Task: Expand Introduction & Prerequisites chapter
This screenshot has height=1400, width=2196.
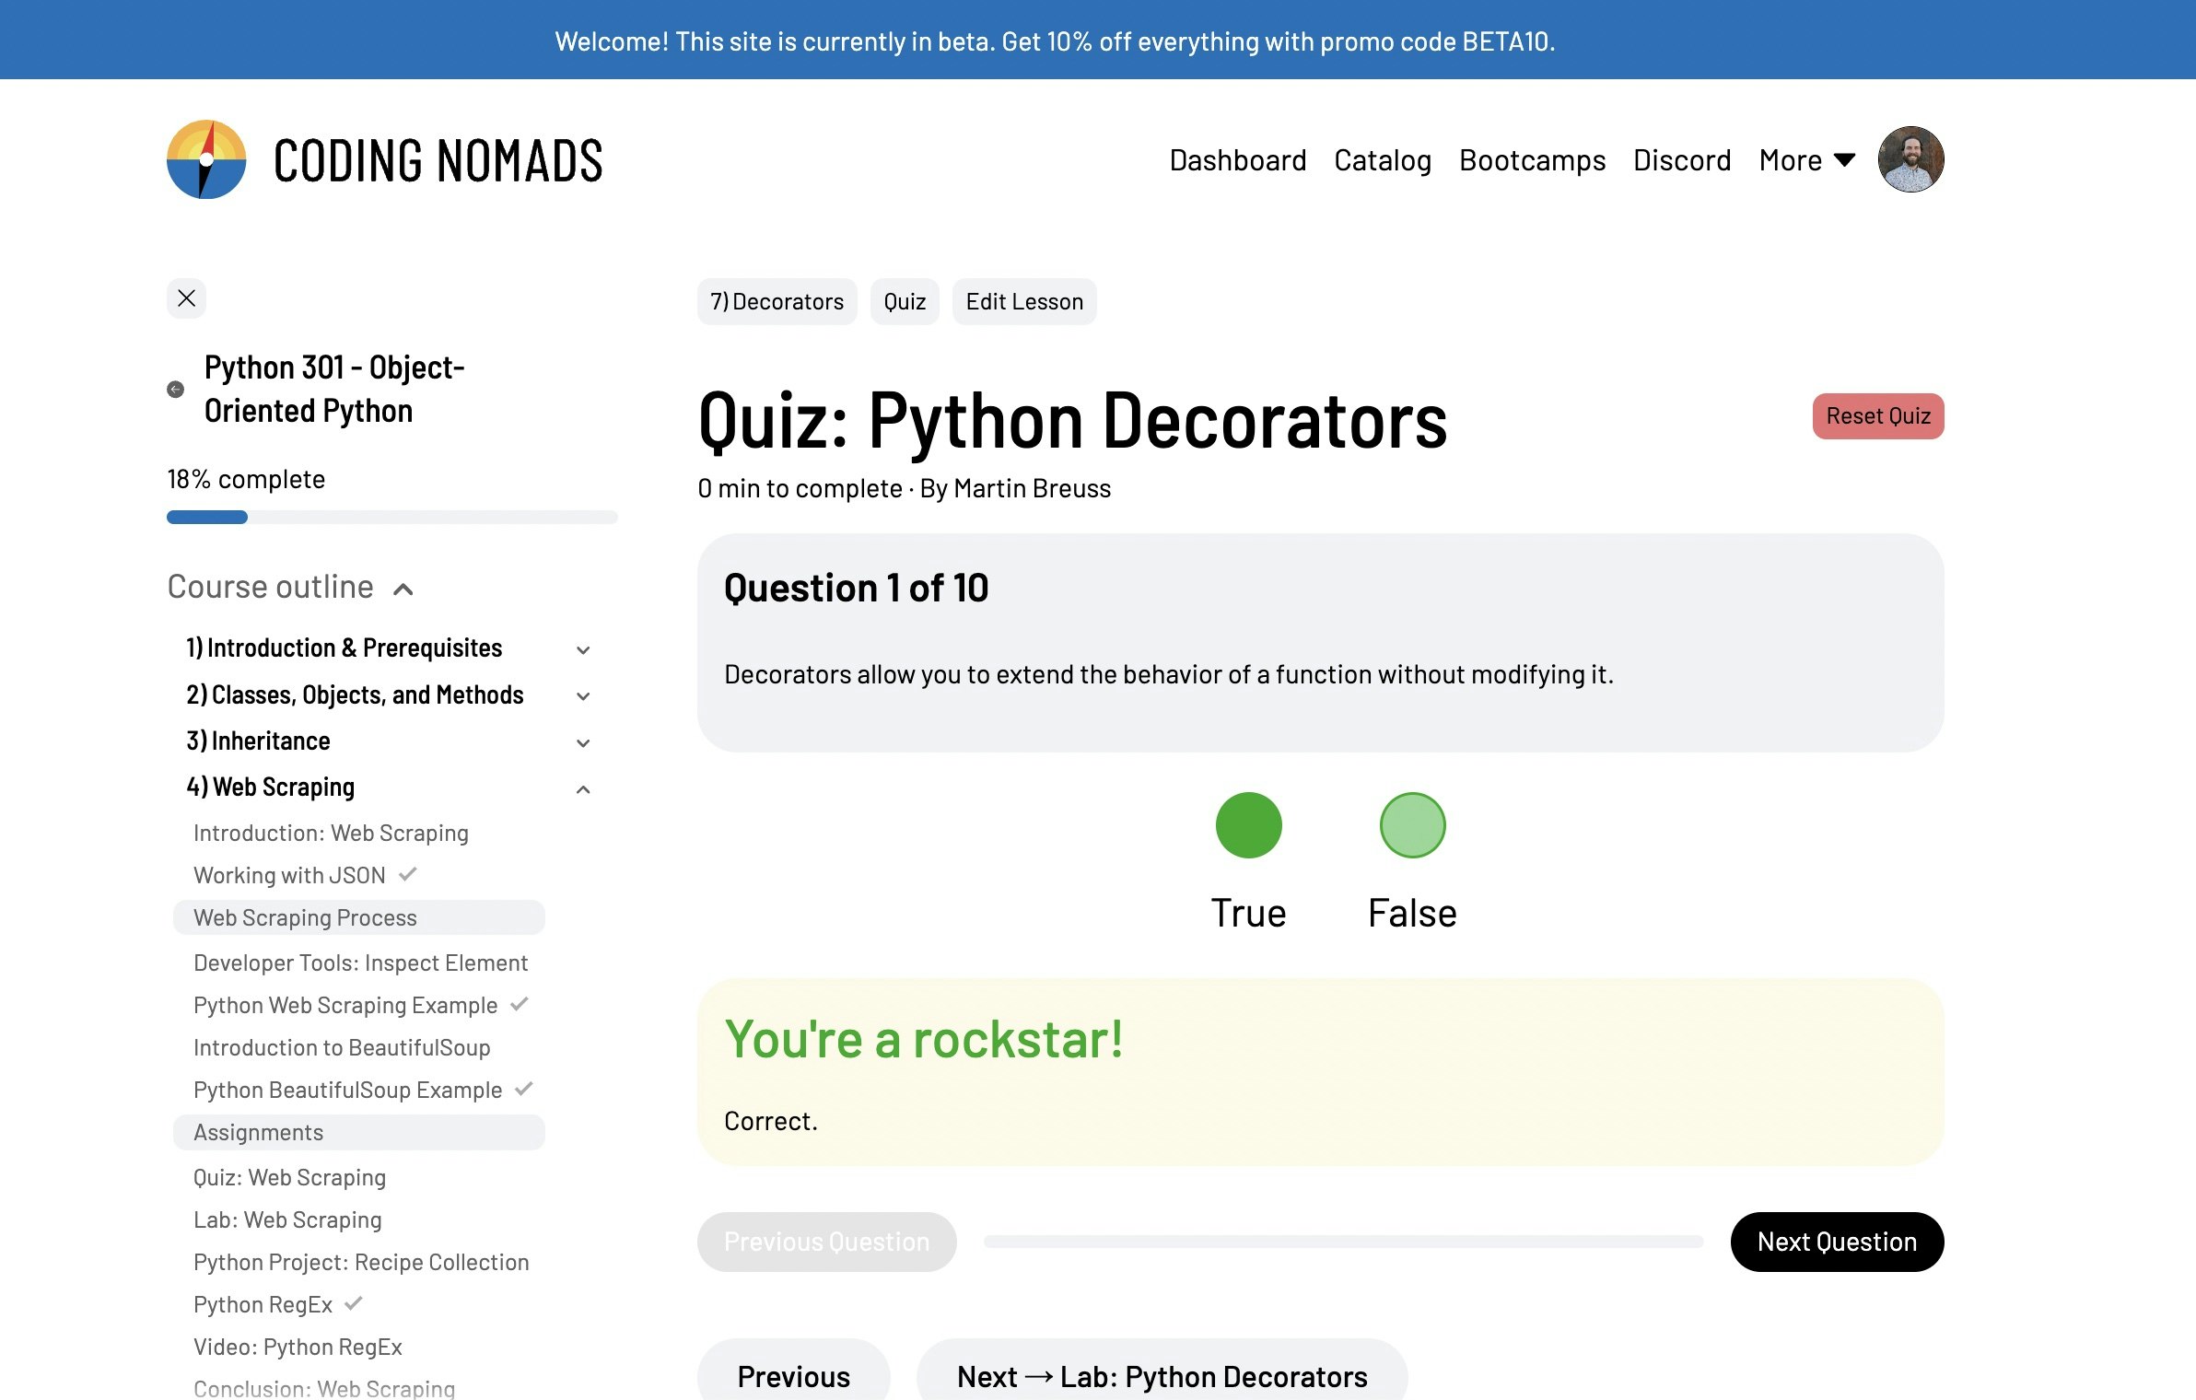Action: pyautogui.click(x=583, y=649)
